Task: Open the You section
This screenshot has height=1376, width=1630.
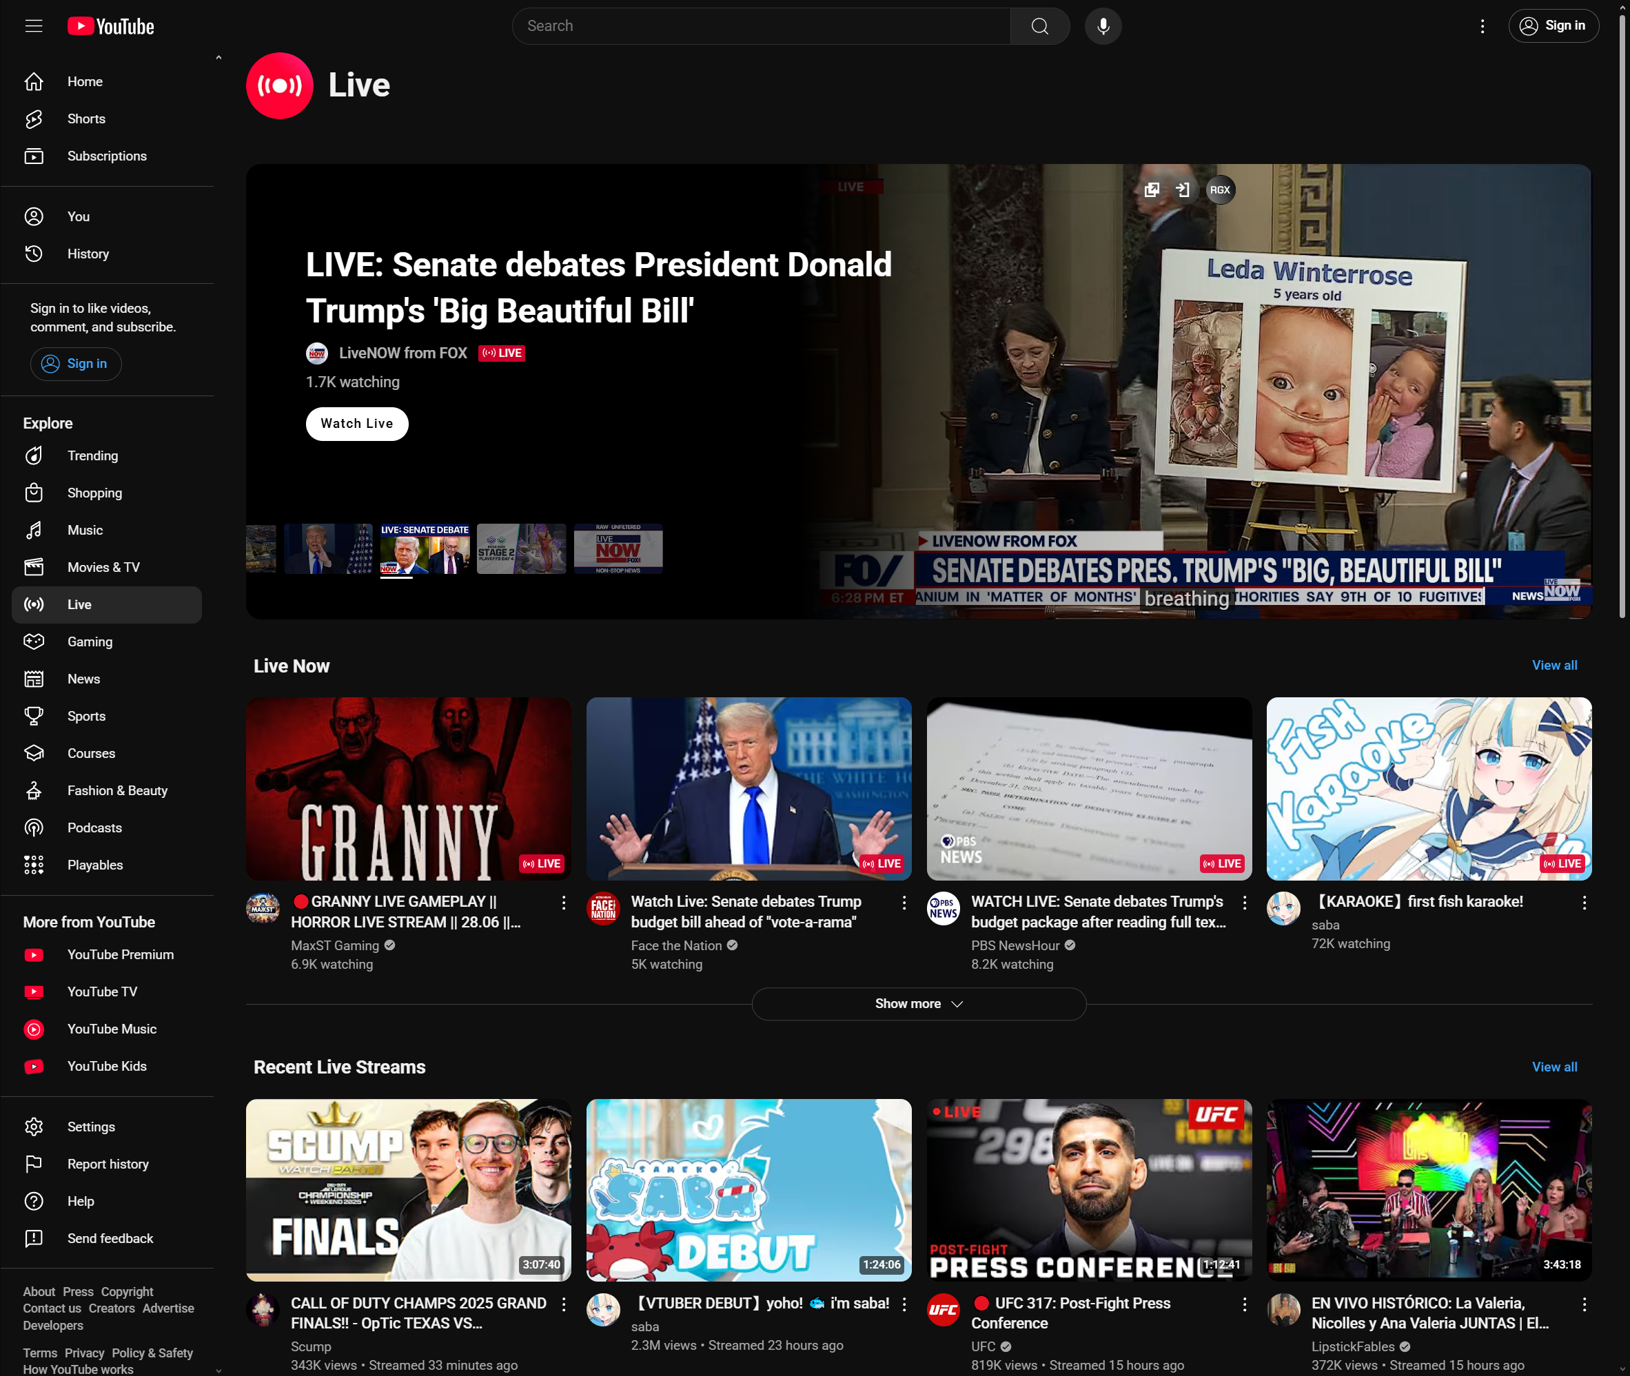Action: coord(107,216)
